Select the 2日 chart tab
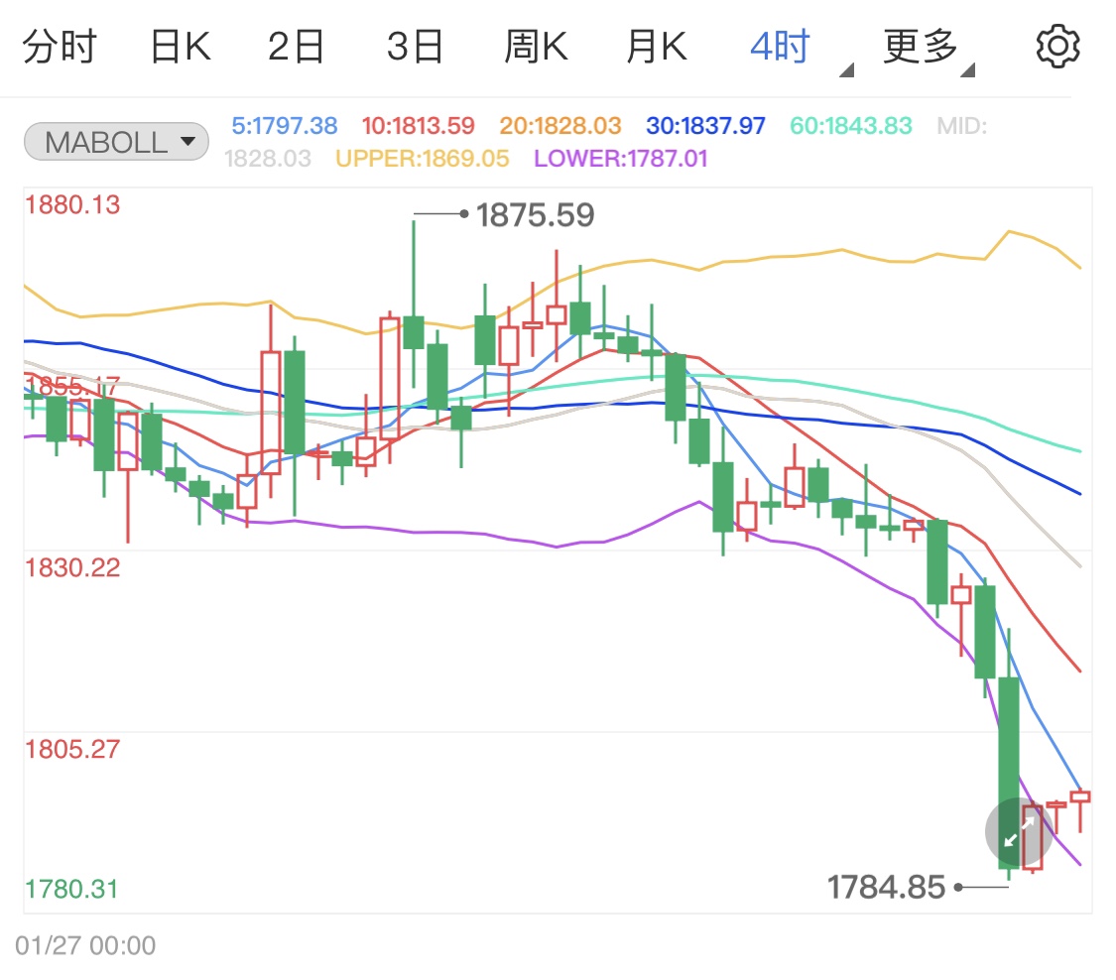Viewport: 1116px width, 980px height. coord(296,47)
